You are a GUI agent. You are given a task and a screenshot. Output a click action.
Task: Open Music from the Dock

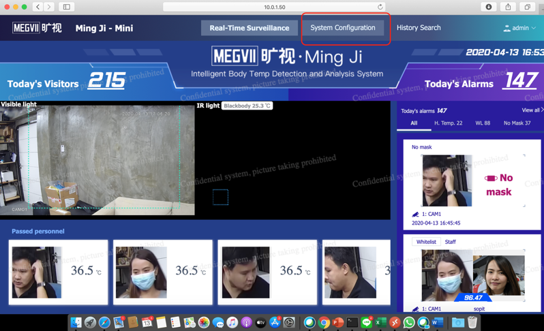pyautogui.click(x=232, y=323)
